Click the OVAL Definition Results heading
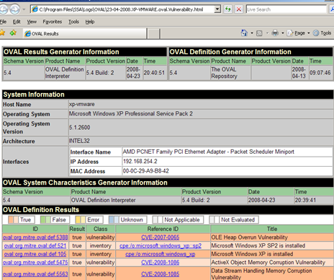 click(x=41, y=210)
